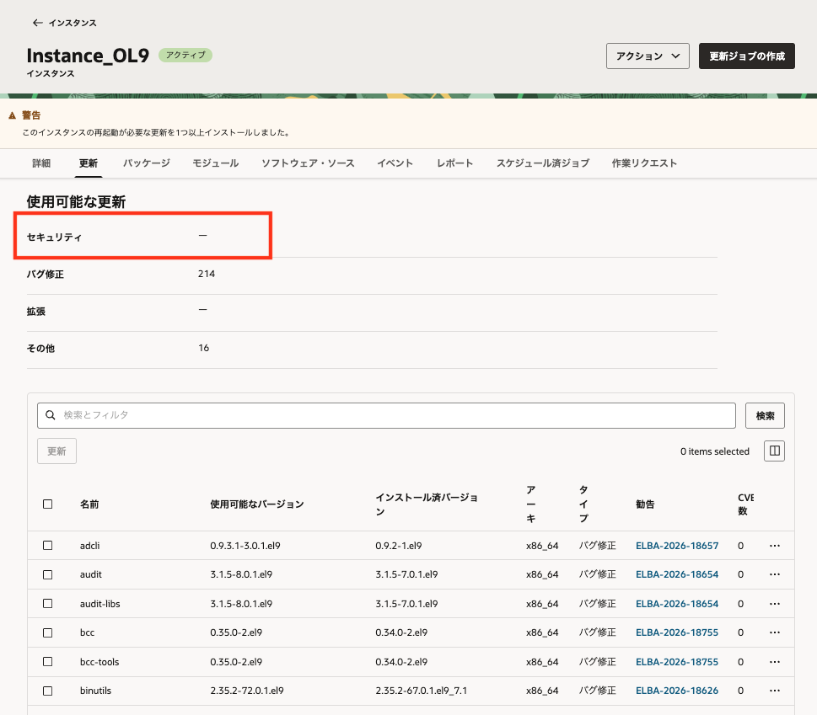Check the audit-libs package checkbox
817x715 pixels.
tap(47, 604)
